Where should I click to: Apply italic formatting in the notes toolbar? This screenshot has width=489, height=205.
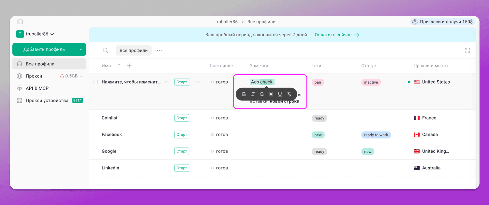tap(253, 94)
